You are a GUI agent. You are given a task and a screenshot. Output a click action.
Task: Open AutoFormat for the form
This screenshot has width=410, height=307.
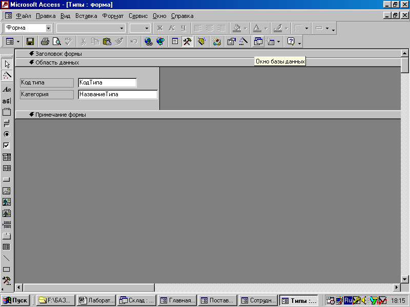click(201, 41)
